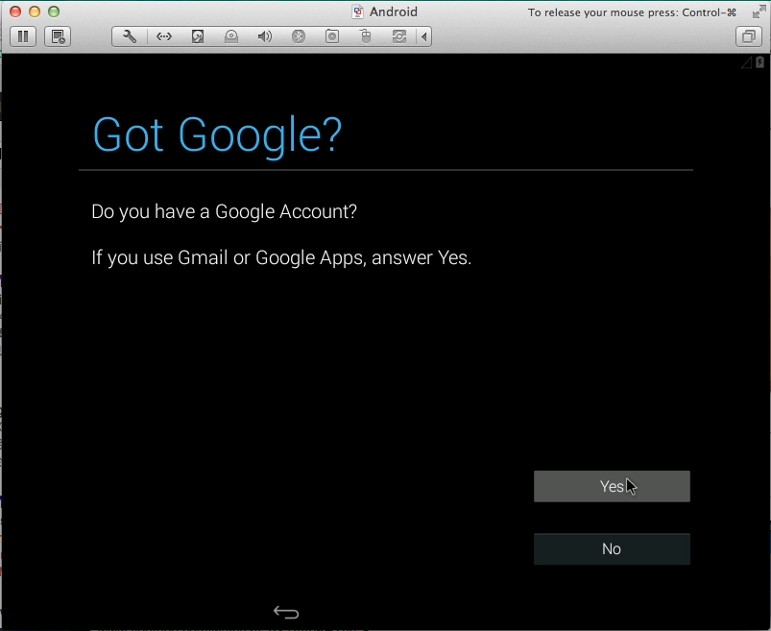
Task: Click the USB mouse device icon
Action: 366,36
